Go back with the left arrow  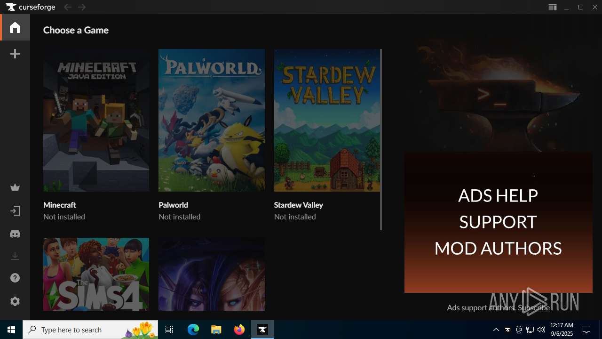(68, 7)
